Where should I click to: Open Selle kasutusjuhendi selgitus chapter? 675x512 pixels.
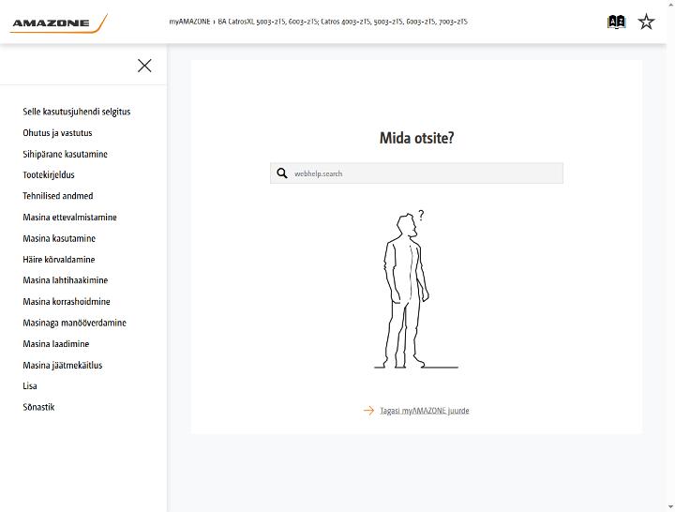(x=77, y=112)
